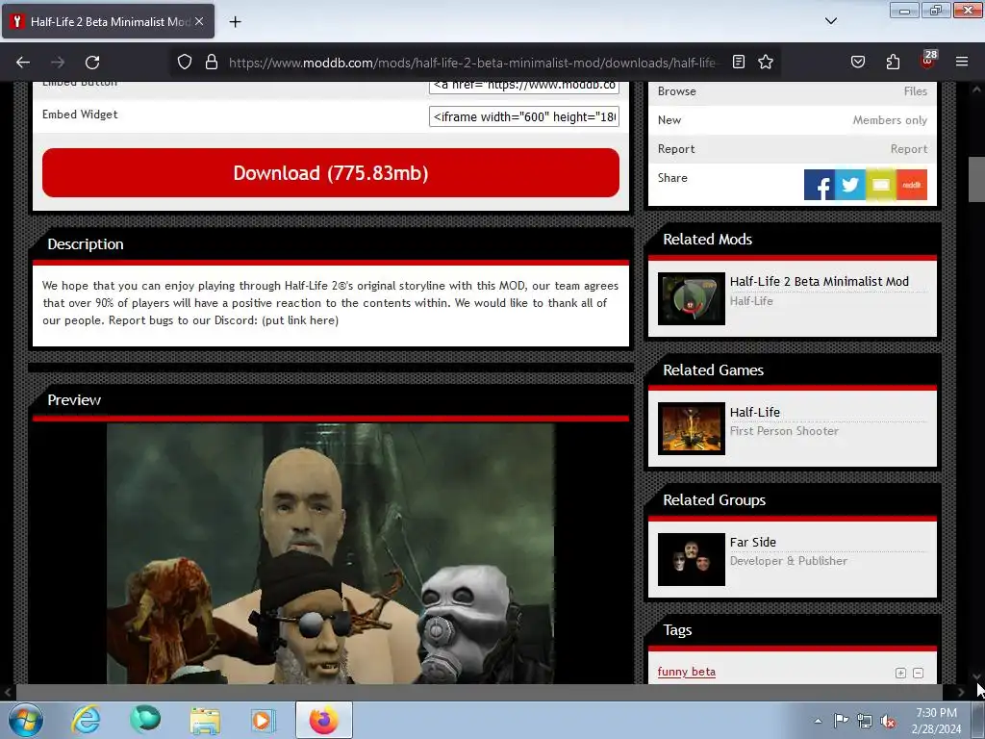Open the Half-Life related game link
The image size is (985, 739).
[x=754, y=412]
